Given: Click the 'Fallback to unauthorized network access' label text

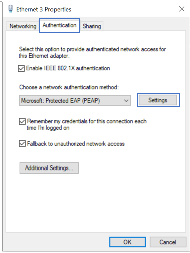Looking at the screenshot, I should (x=76, y=144).
